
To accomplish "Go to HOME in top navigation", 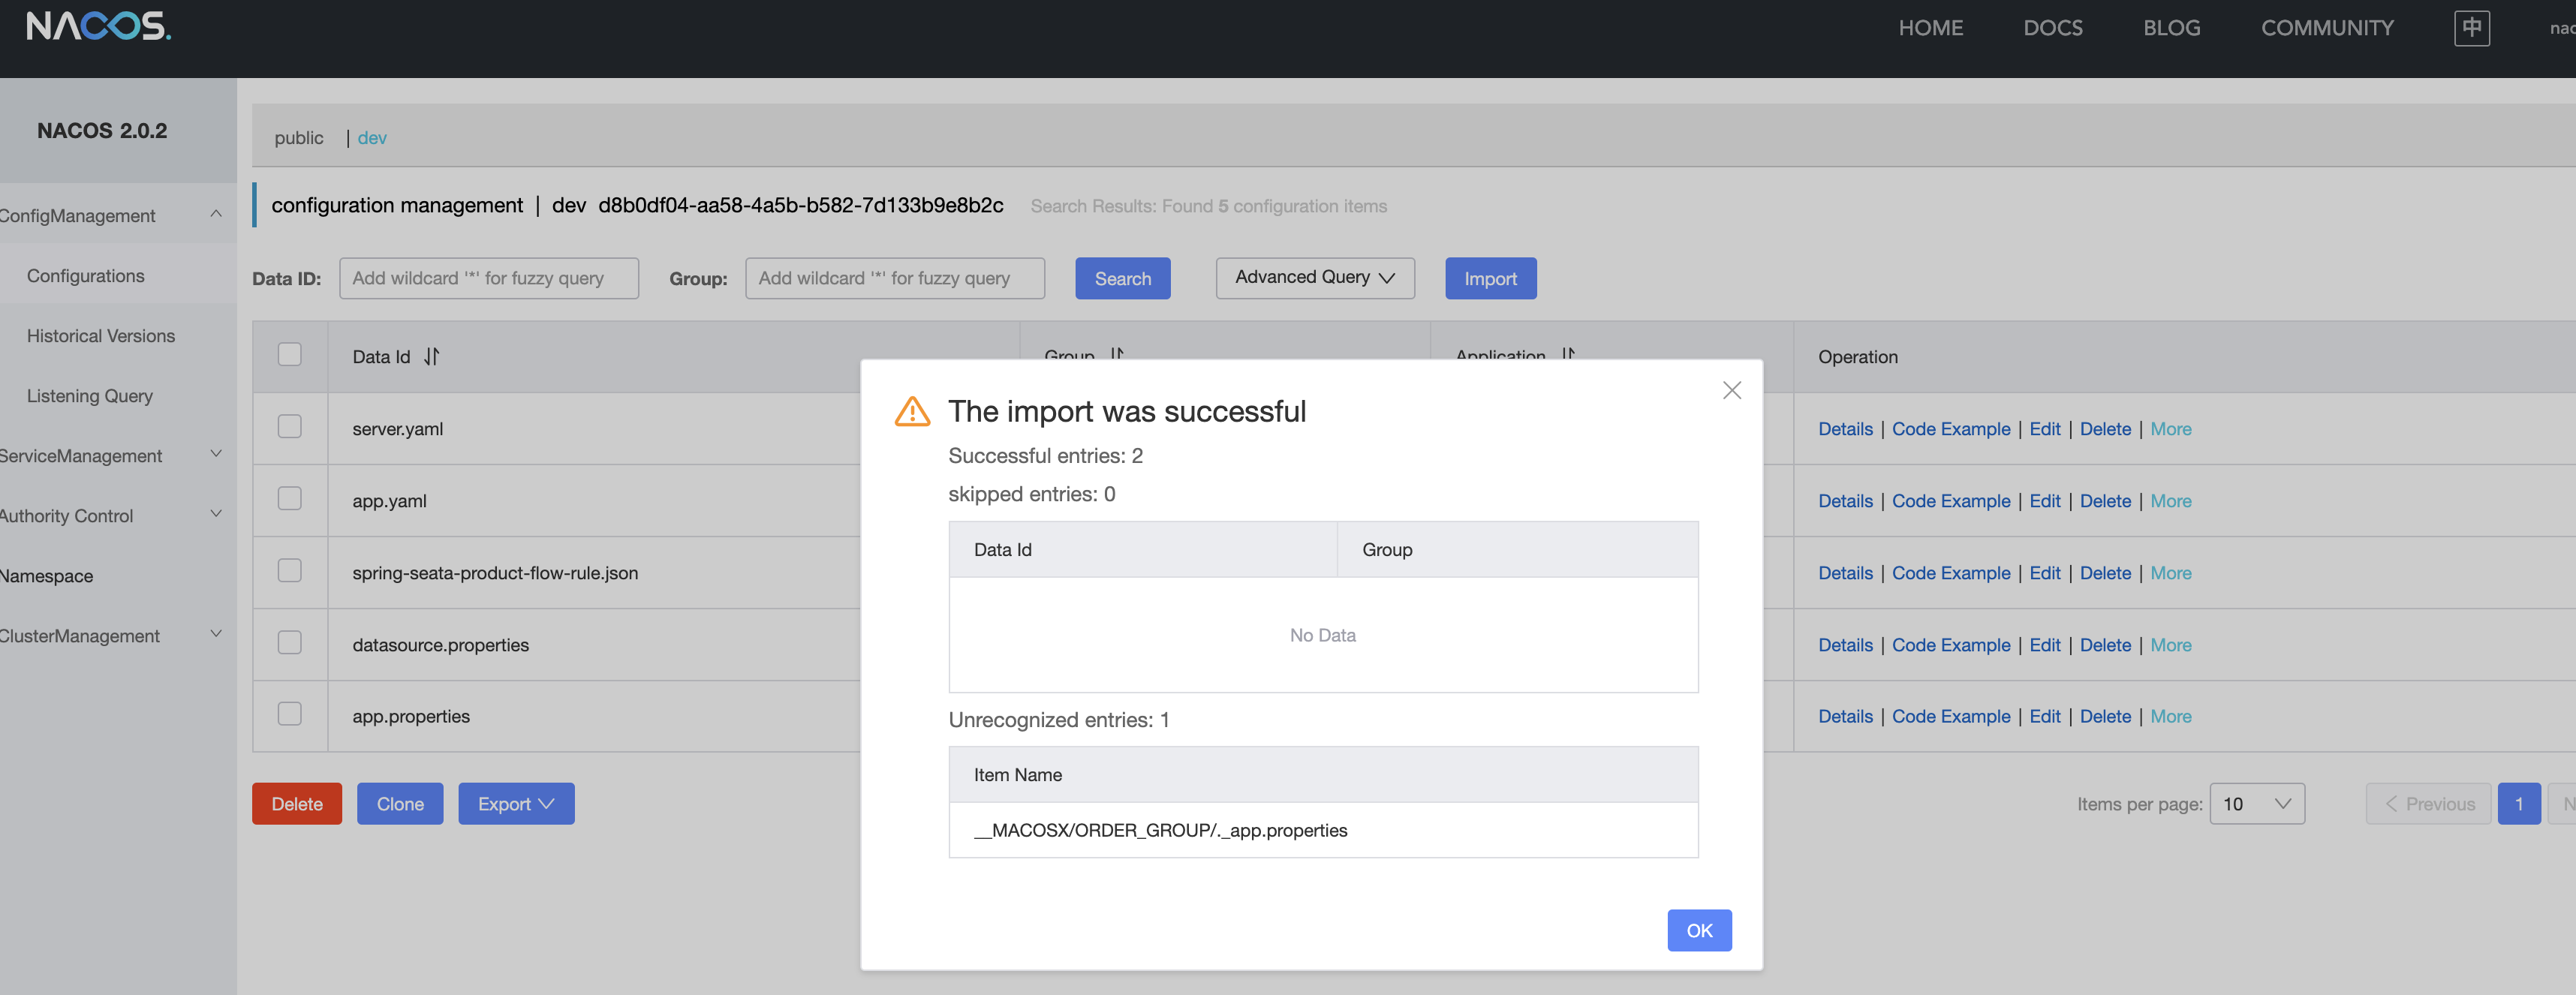I will click(x=1930, y=28).
